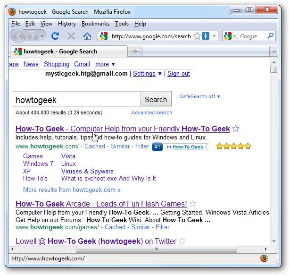This screenshot has width=290, height=276.
Task: Open the SafeSearch off dropdown
Action: tap(200, 96)
